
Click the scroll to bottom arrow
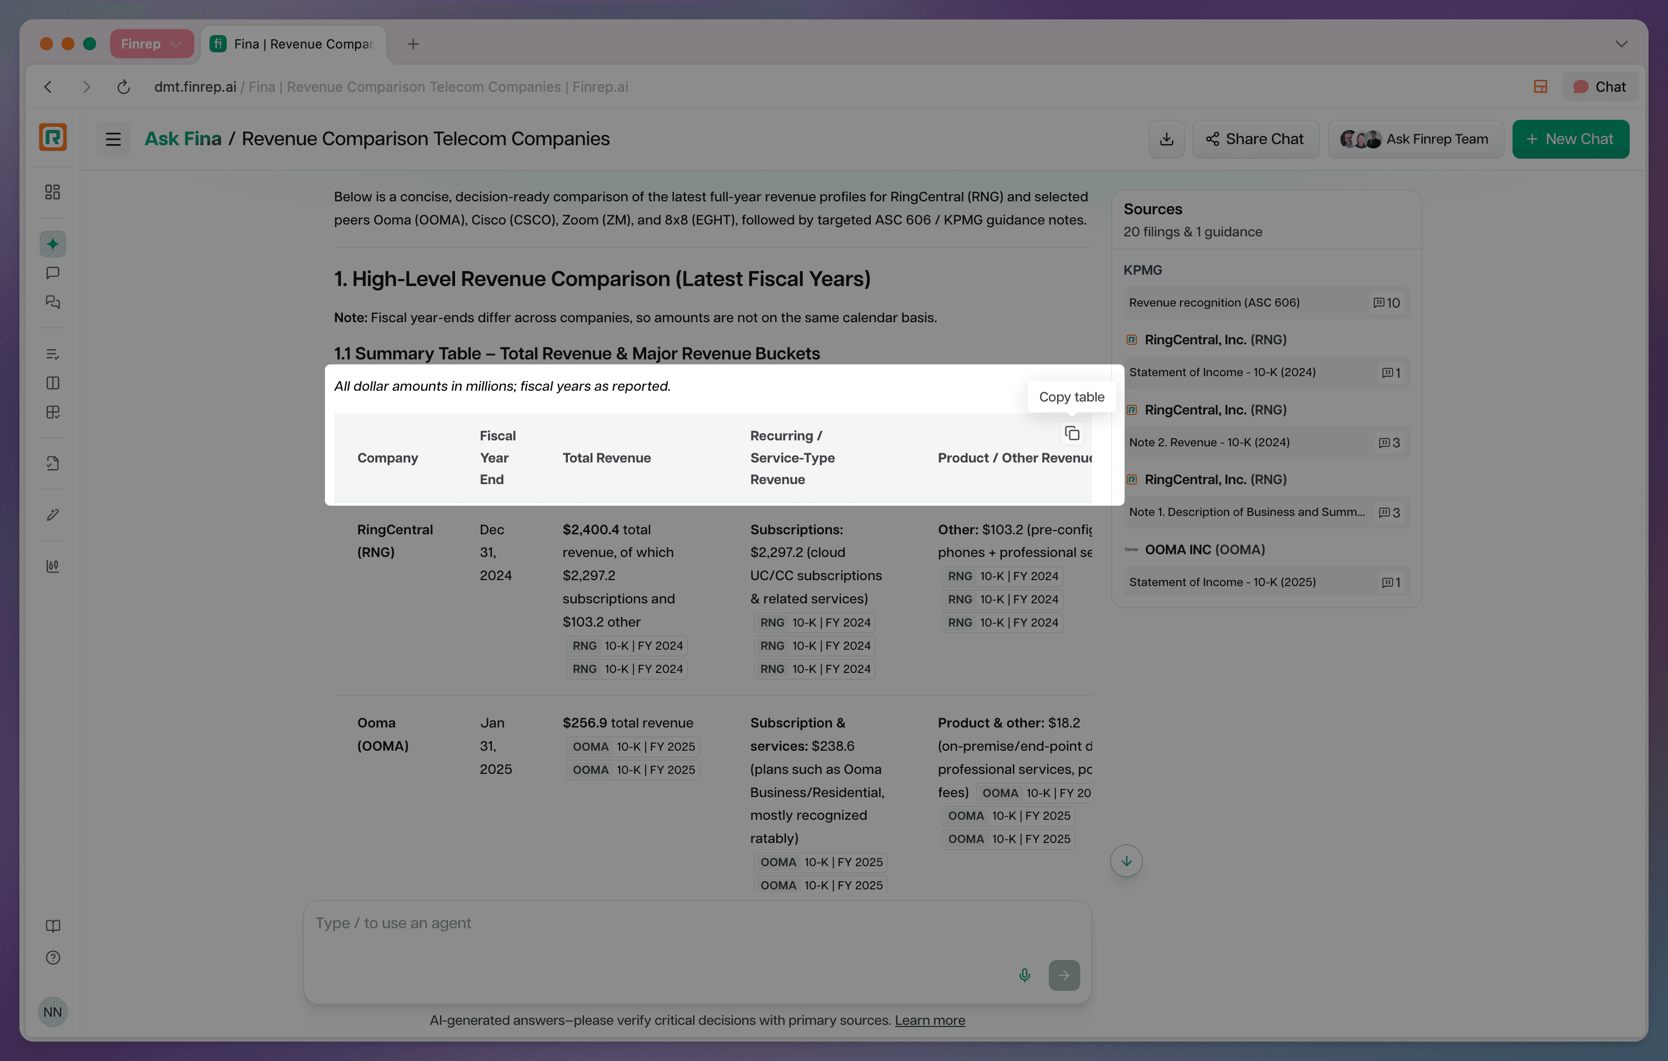[1127, 861]
